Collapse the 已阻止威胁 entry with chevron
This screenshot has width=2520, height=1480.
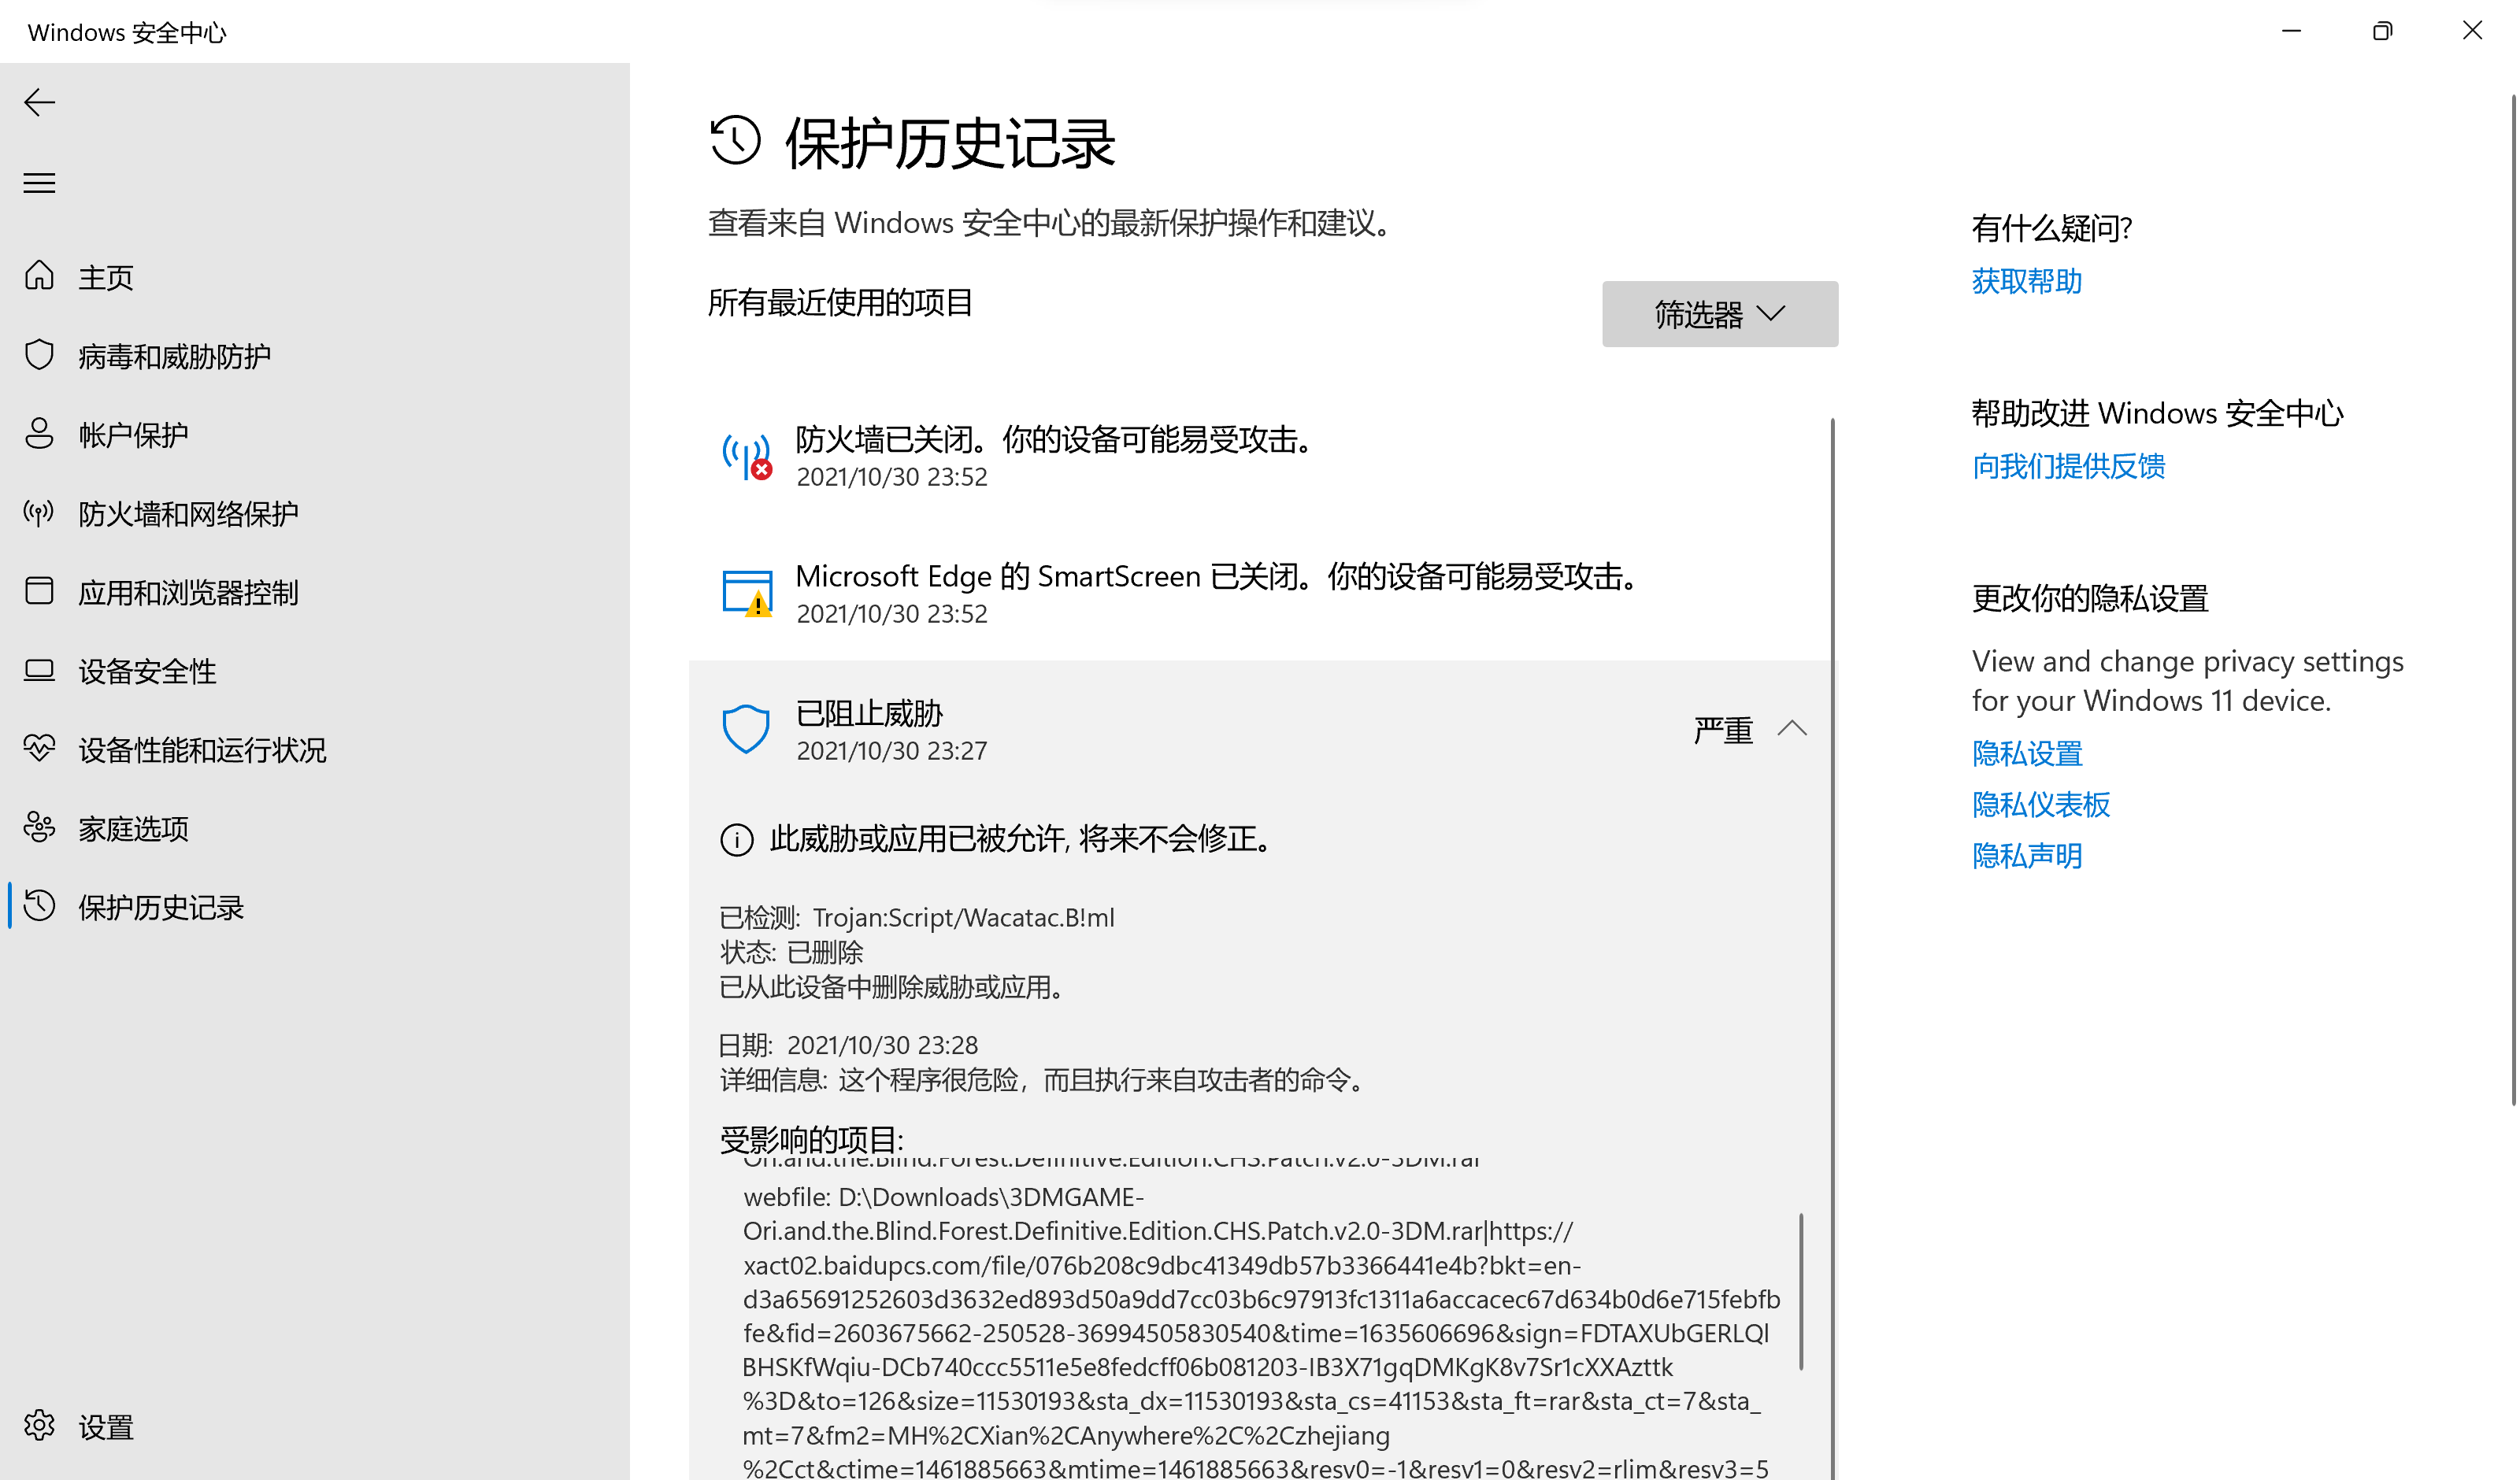(1792, 729)
